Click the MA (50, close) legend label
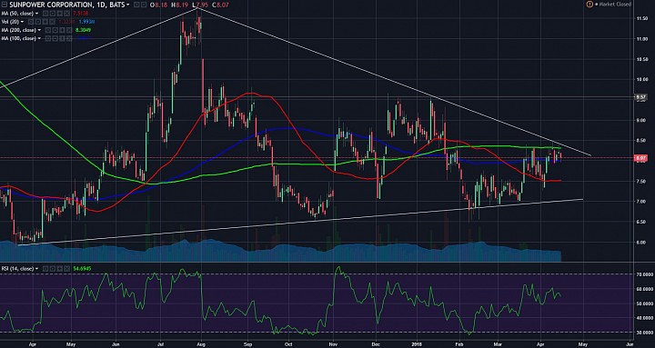The image size is (655, 348). point(17,14)
